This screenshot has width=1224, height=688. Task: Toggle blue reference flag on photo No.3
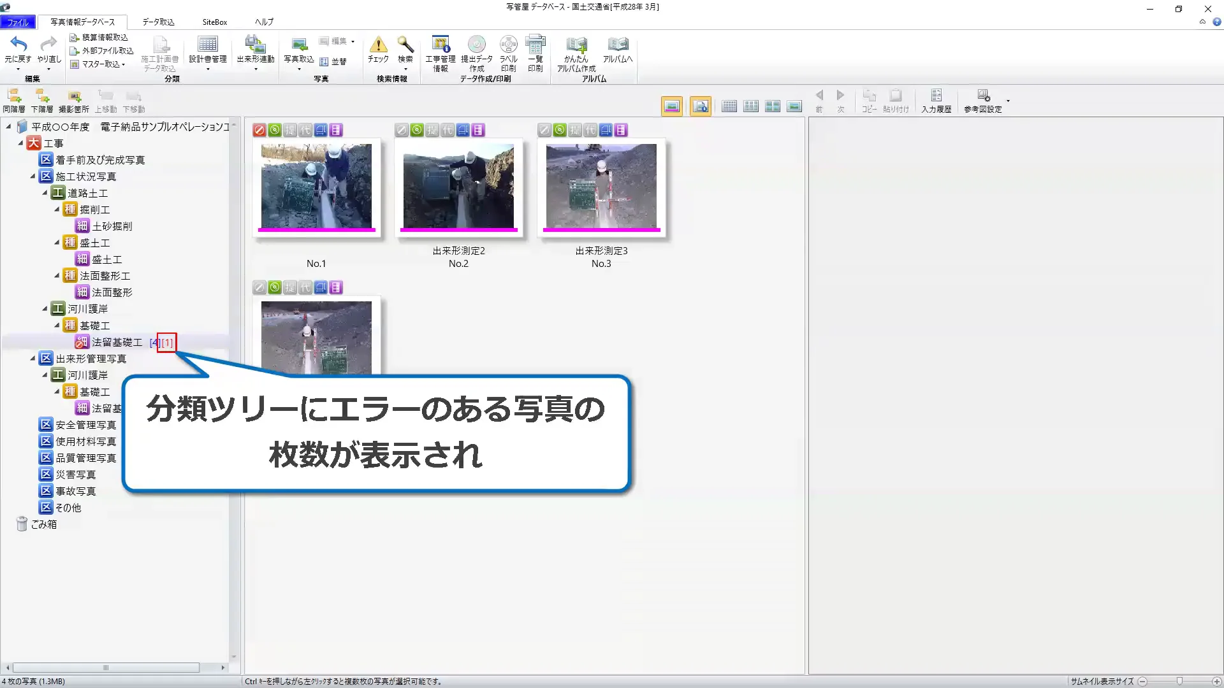tap(606, 130)
